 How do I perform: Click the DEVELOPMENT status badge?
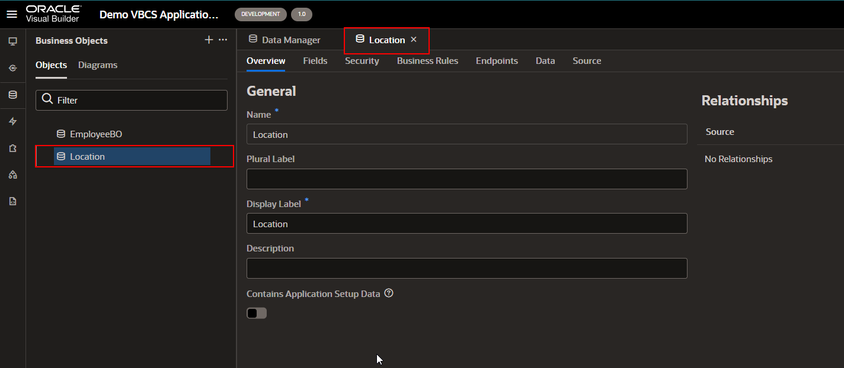pyautogui.click(x=261, y=14)
